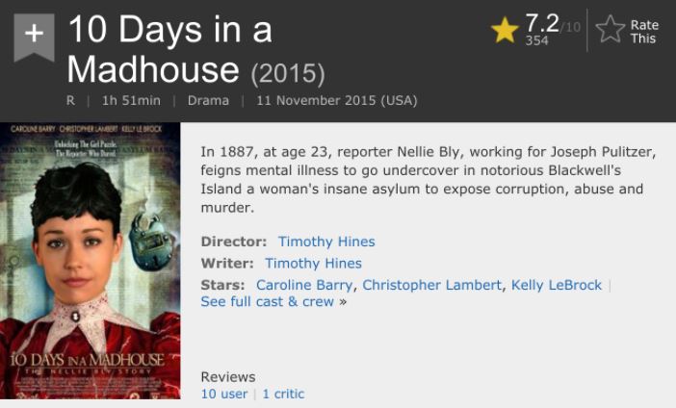
Task: Click the yellow rating star icon
Action: [x=505, y=30]
